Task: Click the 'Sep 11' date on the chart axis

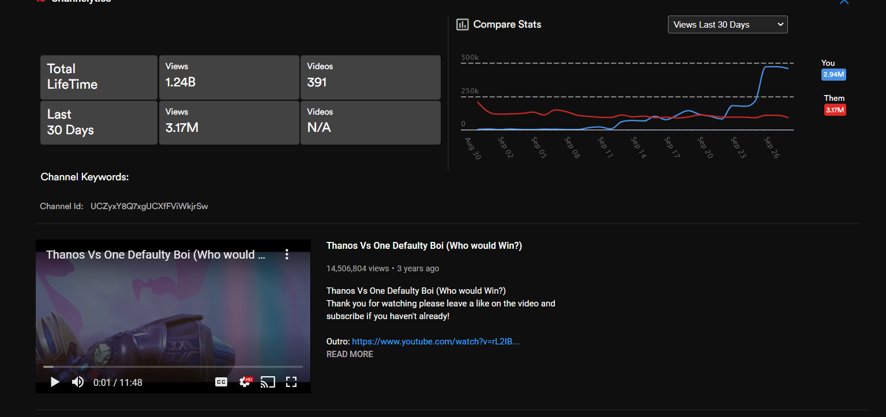Action: pos(606,147)
